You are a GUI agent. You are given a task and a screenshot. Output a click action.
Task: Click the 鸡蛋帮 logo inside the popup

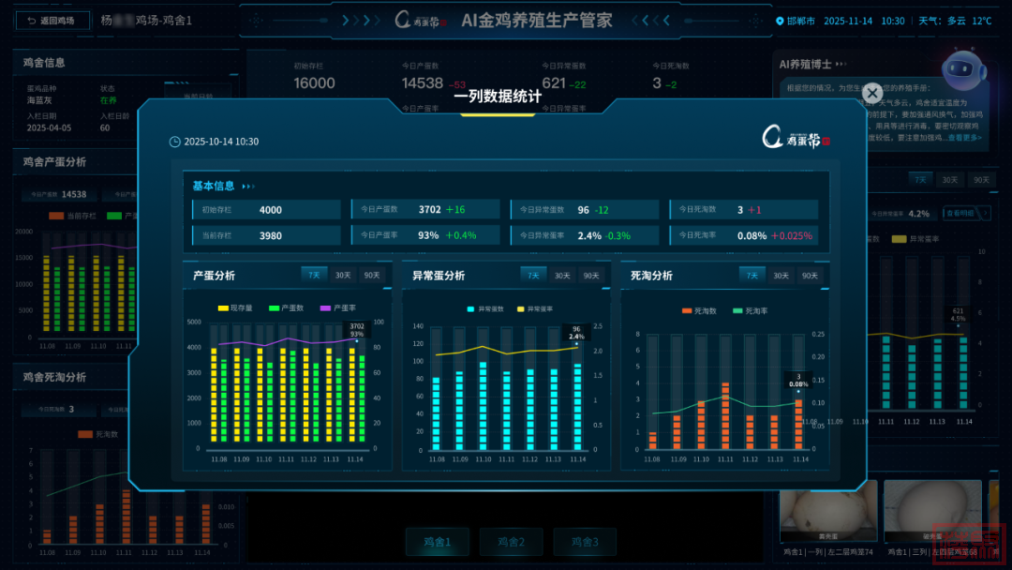point(796,139)
